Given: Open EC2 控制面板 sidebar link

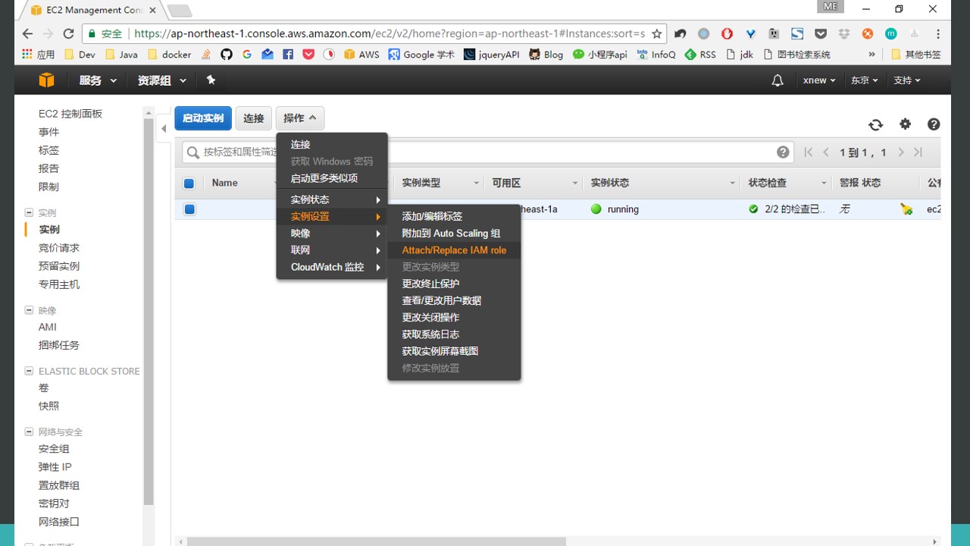Looking at the screenshot, I should coord(70,114).
